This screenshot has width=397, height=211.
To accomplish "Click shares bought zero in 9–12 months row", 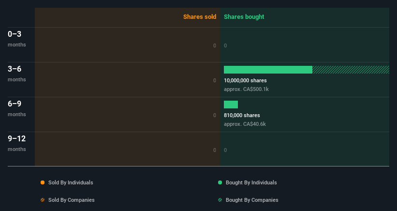I will point(225,150).
